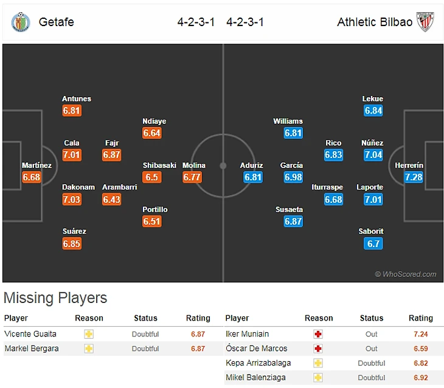This screenshot has width=444, height=388.
Task: Click Iker Muniain's red injury icon
Action: point(318,334)
